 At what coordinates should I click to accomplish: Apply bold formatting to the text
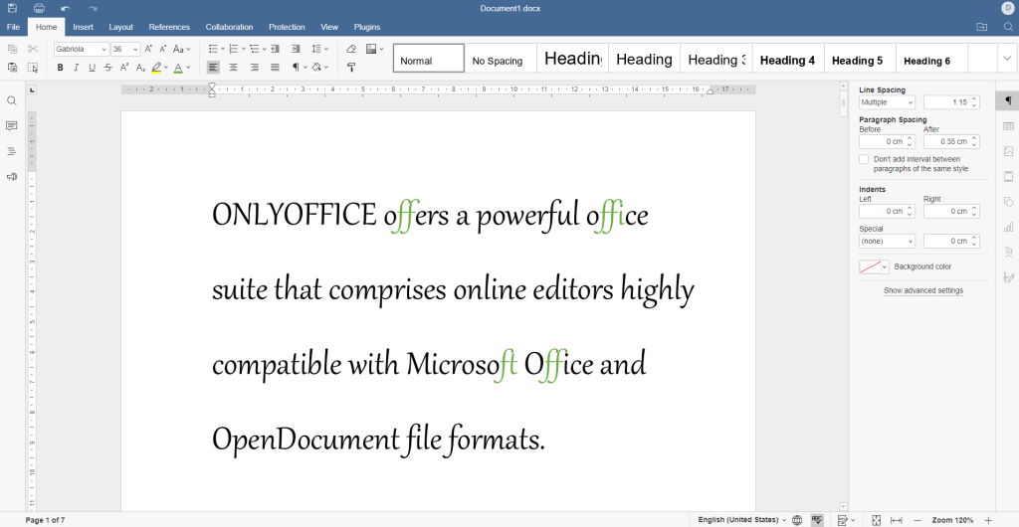coord(61,68)
